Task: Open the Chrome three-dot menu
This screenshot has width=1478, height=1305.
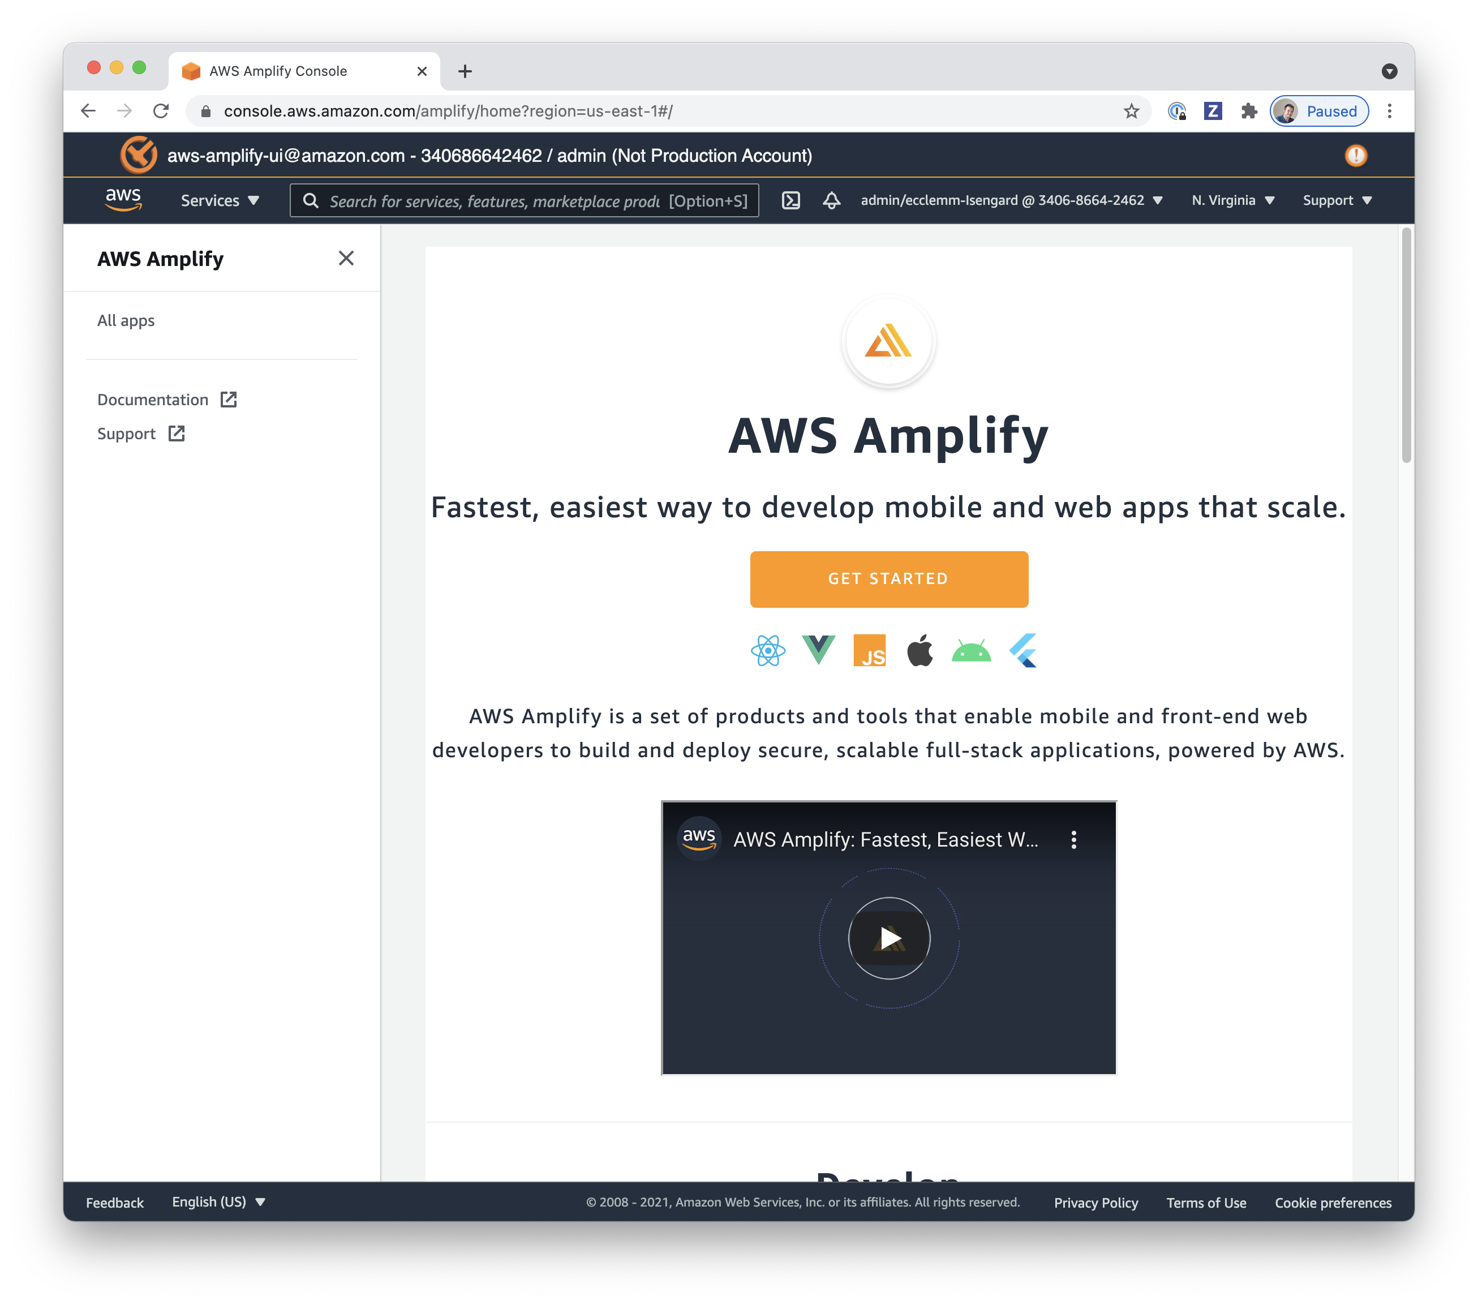Action: [1389, 111]
